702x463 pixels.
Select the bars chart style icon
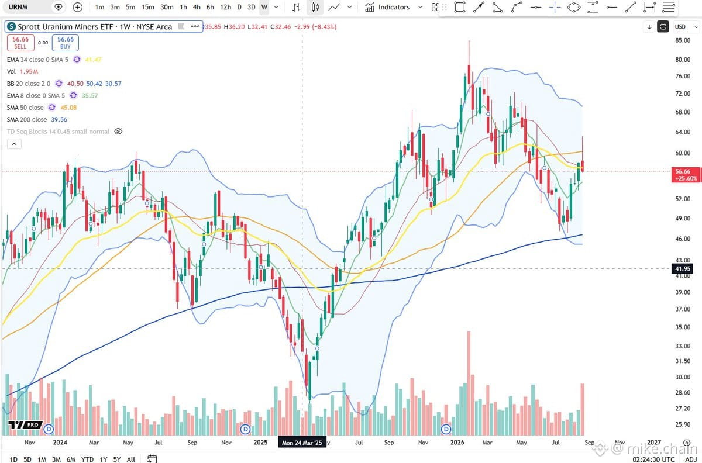click(297, 7)
